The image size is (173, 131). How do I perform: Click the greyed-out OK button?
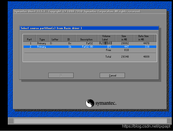pos(61,75)
